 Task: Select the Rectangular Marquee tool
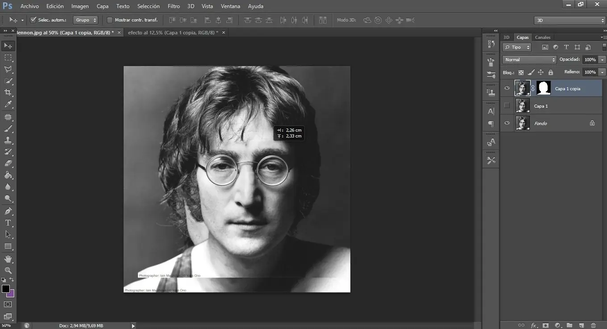[x=8, y=58]
